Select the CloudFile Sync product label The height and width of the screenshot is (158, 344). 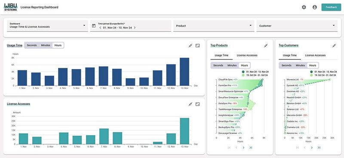(x=228, y=79)
